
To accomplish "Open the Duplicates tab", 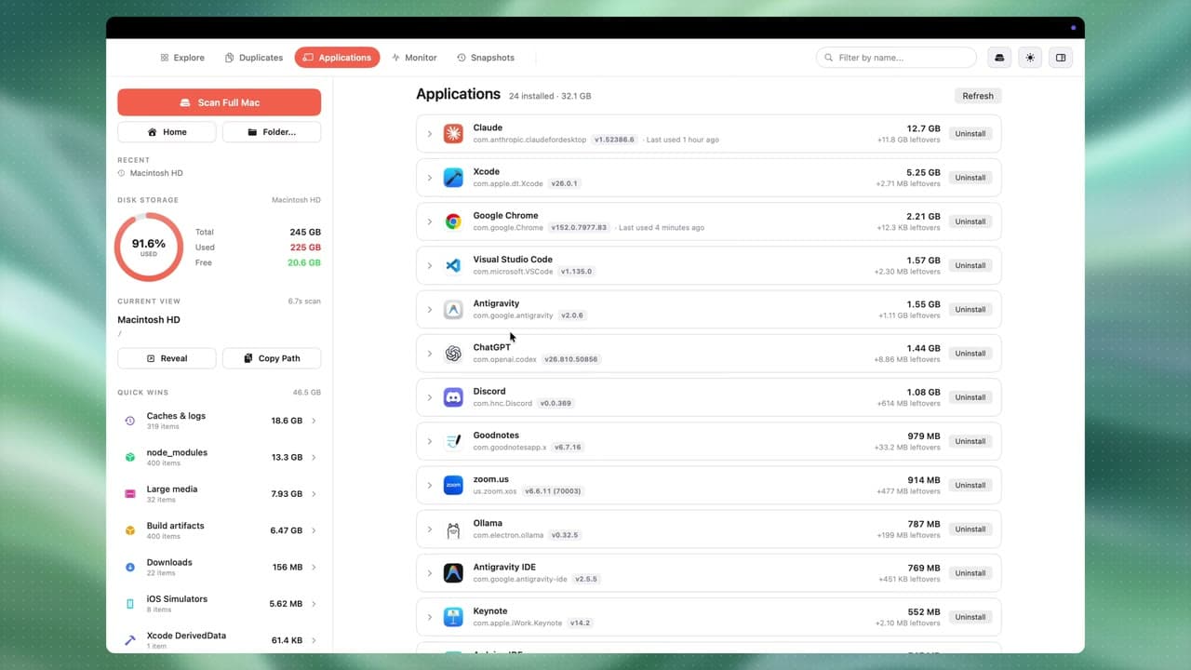I will coord(254,58).
